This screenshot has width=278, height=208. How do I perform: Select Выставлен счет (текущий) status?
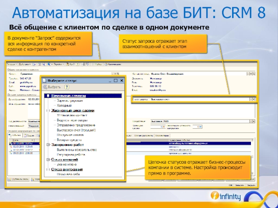point(76,130)
